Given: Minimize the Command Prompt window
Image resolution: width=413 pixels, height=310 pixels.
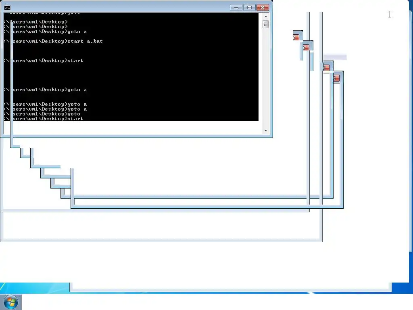Looking at the screenshot, I should click(236, 8).
